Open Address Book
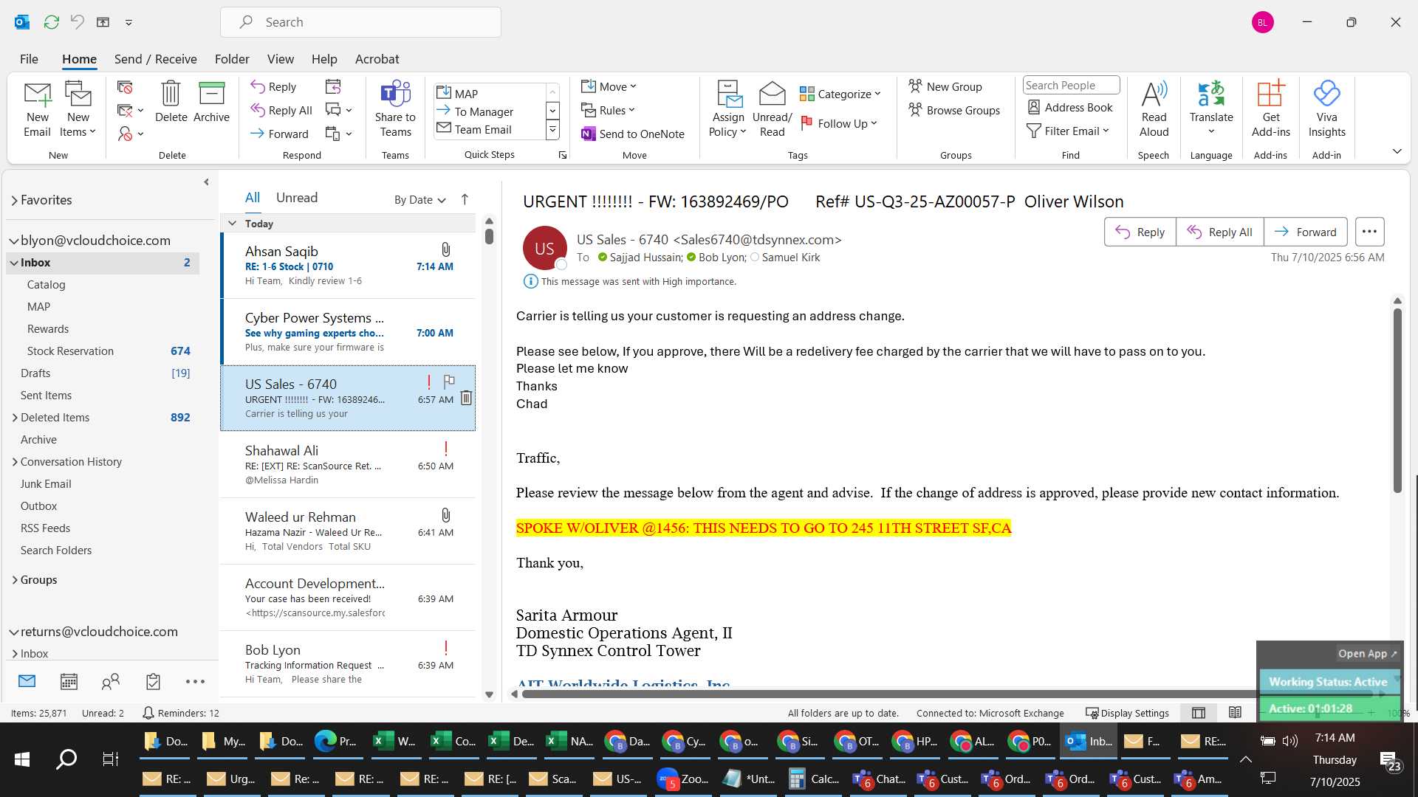This screenshot has height=797, width=1418. point(1070,107)
